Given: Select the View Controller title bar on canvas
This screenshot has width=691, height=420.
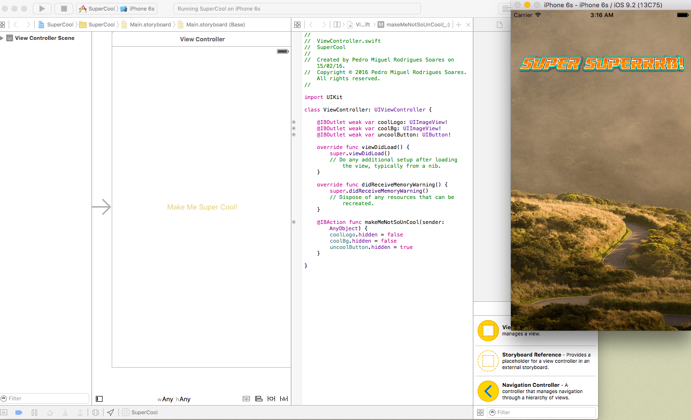Looking at the screenshot, I should tap(202, 39).
